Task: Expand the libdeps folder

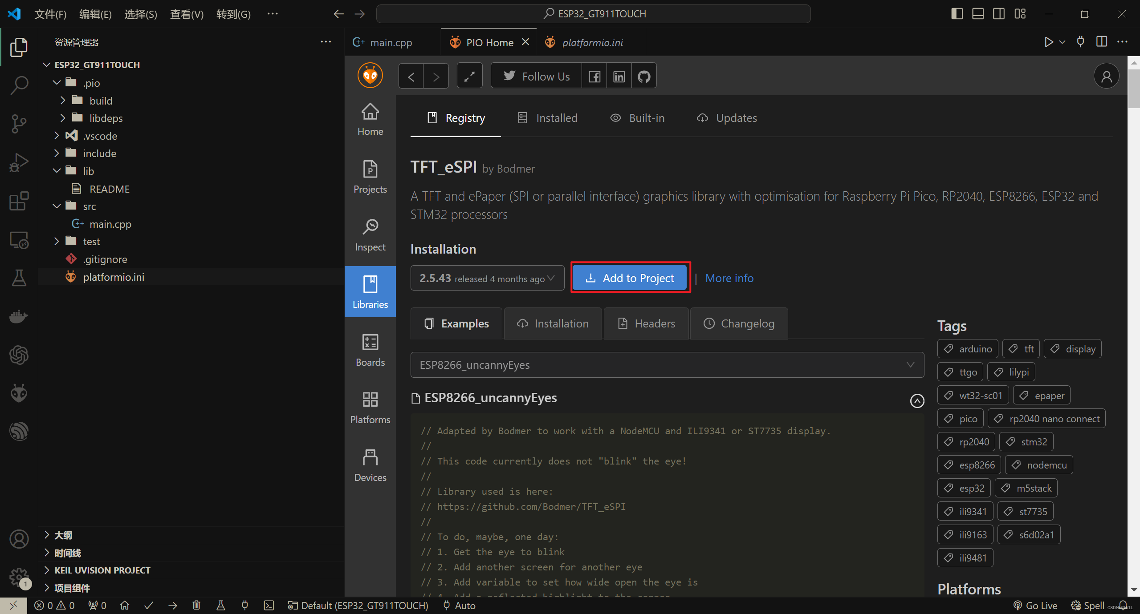Action: [x=106, y=118]
